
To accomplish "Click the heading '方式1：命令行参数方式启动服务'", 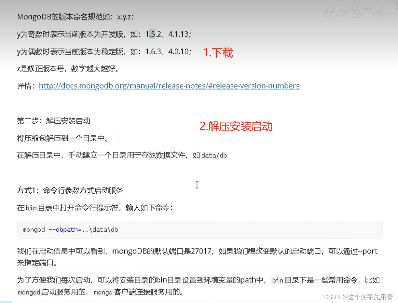I will pos(70,190).
